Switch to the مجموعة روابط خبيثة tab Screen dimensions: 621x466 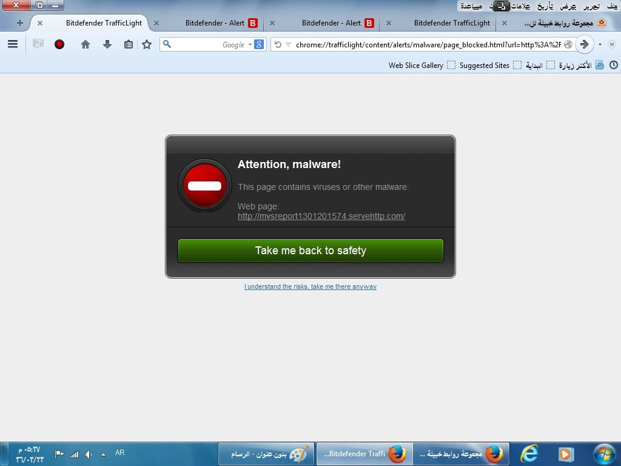click(559, 23)
